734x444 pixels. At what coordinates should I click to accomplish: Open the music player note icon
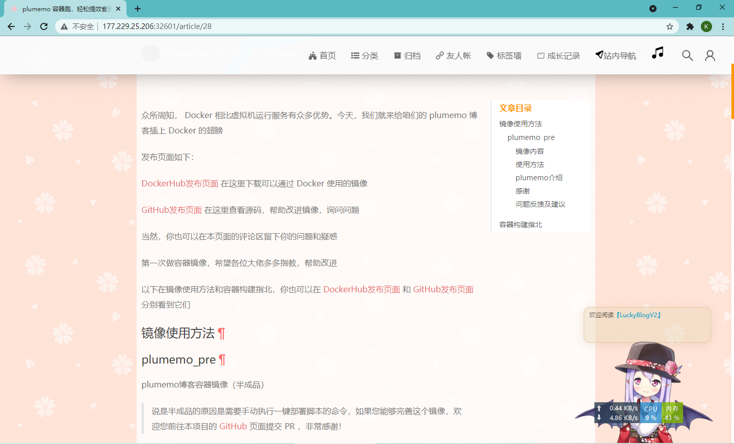(x=658, y=53)
